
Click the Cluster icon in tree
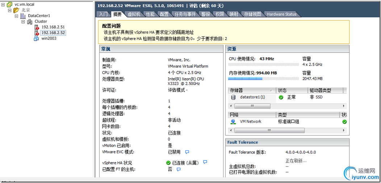(30, 21)
